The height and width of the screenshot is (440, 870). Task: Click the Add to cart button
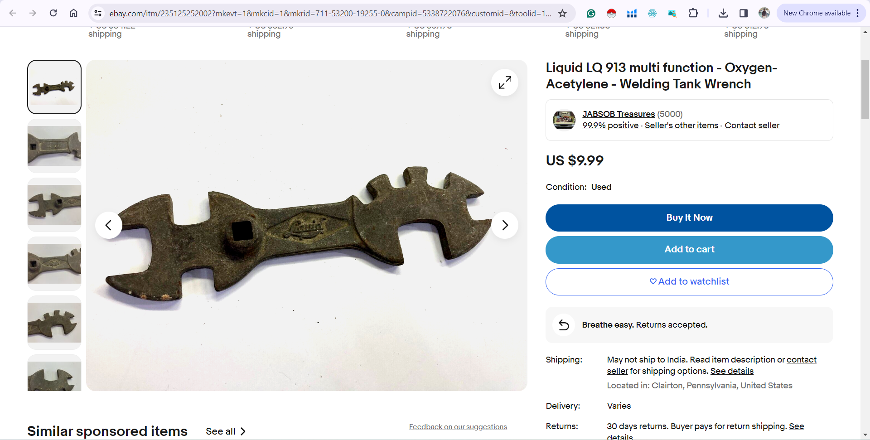click(689, 250)
